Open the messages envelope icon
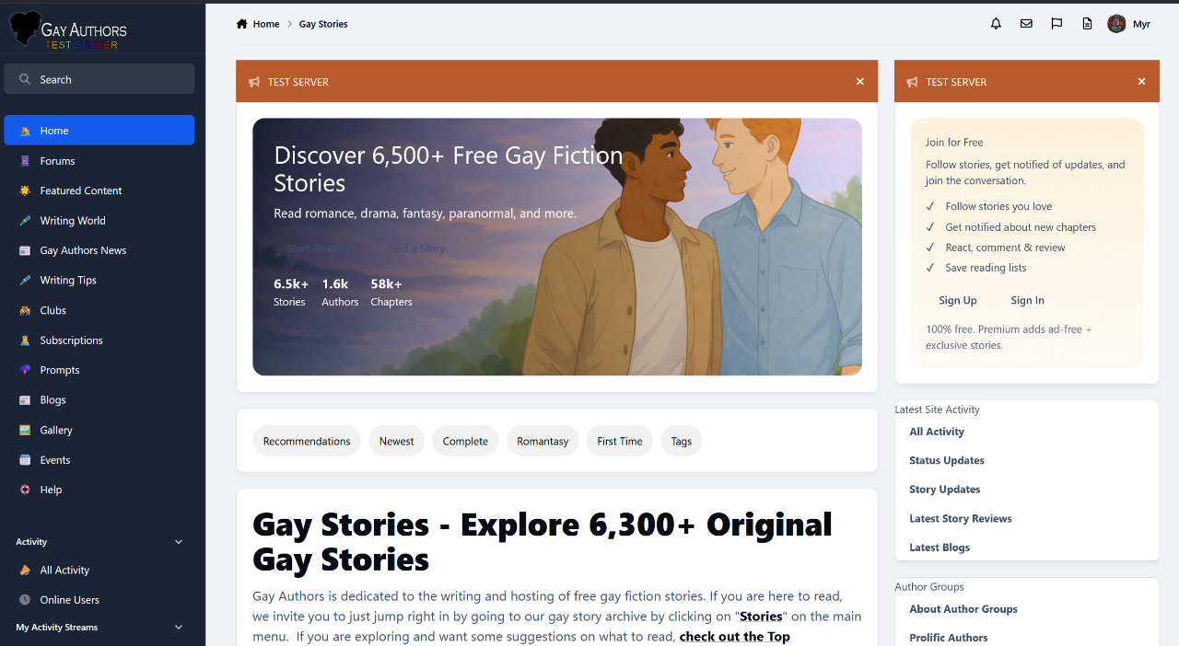Viewport: 1179px width, 646px height. [x=1026, y=24]
